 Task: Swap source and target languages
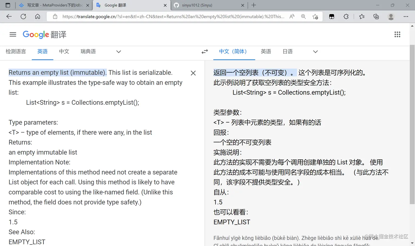[205, 52]
